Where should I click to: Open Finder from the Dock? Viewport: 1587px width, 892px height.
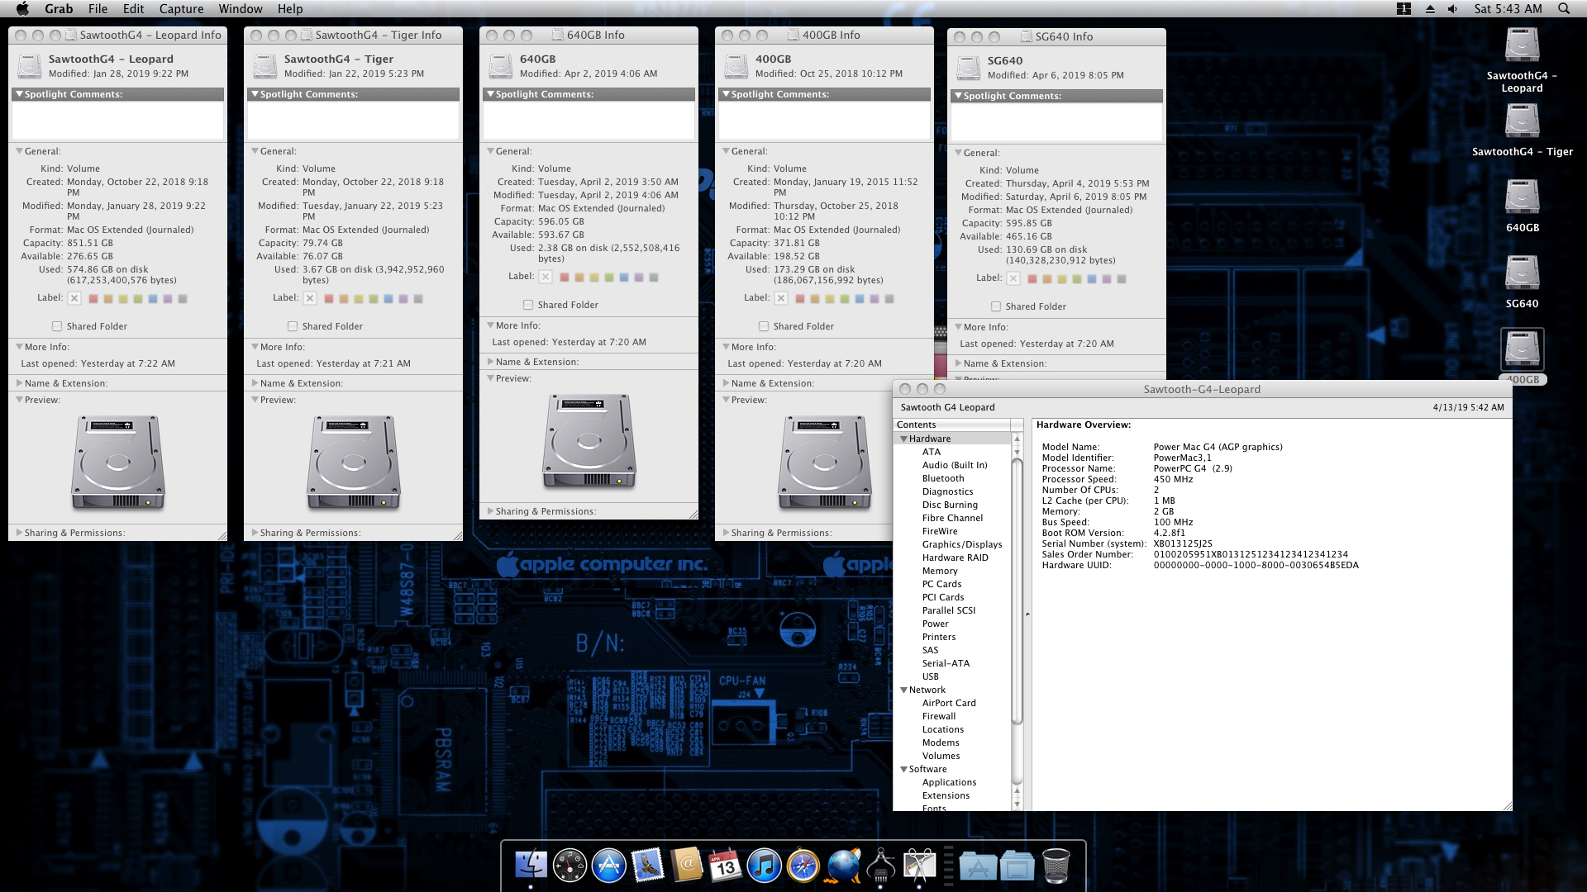531,866
